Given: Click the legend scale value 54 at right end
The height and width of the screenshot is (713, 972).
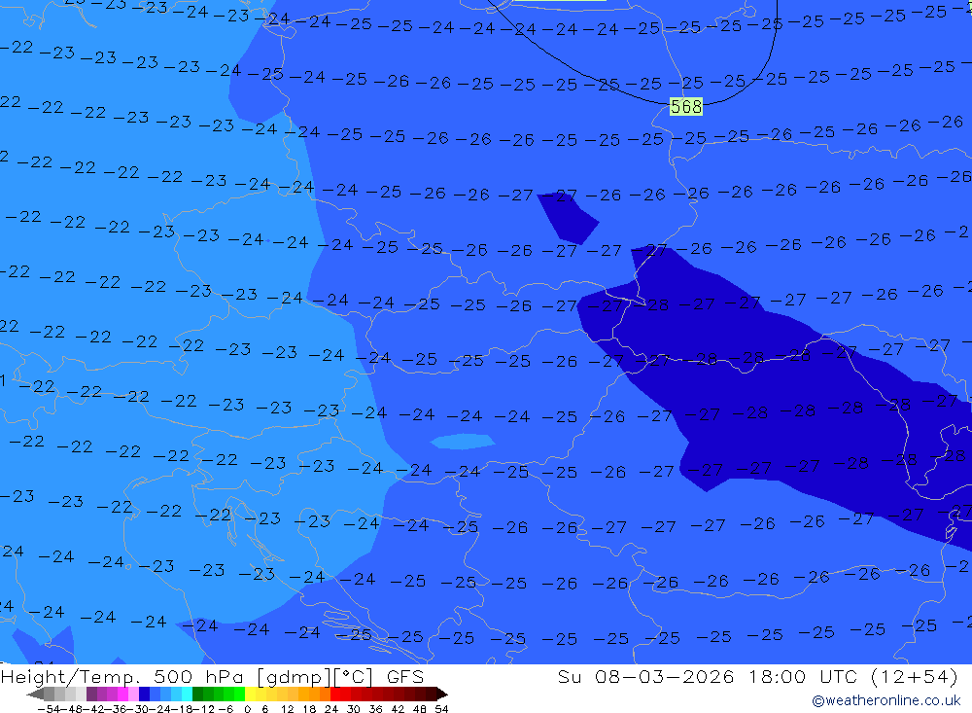Looking at the screenshot, I should 441,709.
